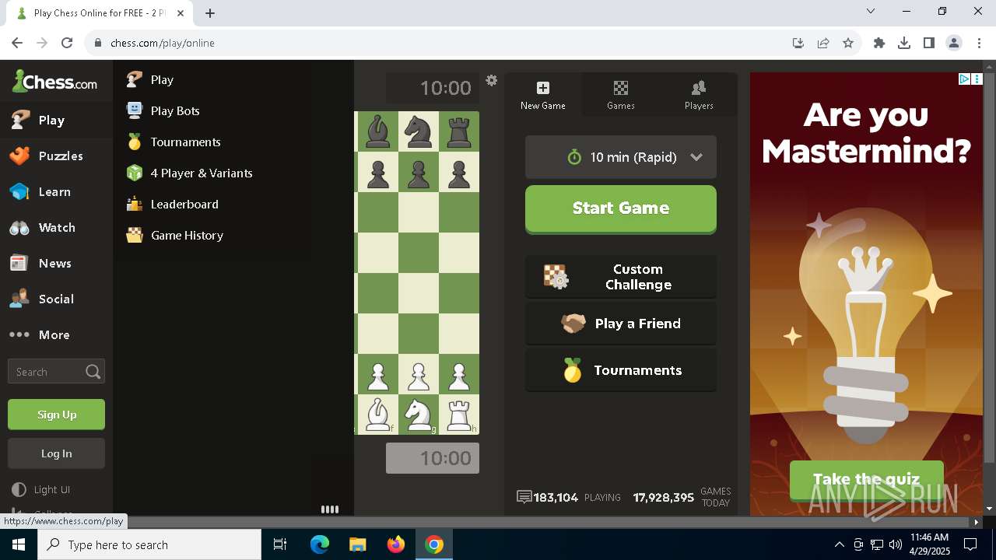Screen dimensions: 996x560
Task: Bookmark this page with the star icon
Action: [x=848, y=43]
